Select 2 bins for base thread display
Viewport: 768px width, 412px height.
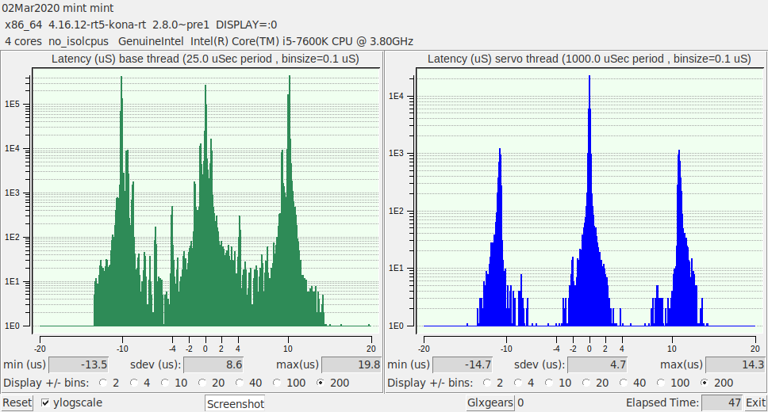[103, 383]
